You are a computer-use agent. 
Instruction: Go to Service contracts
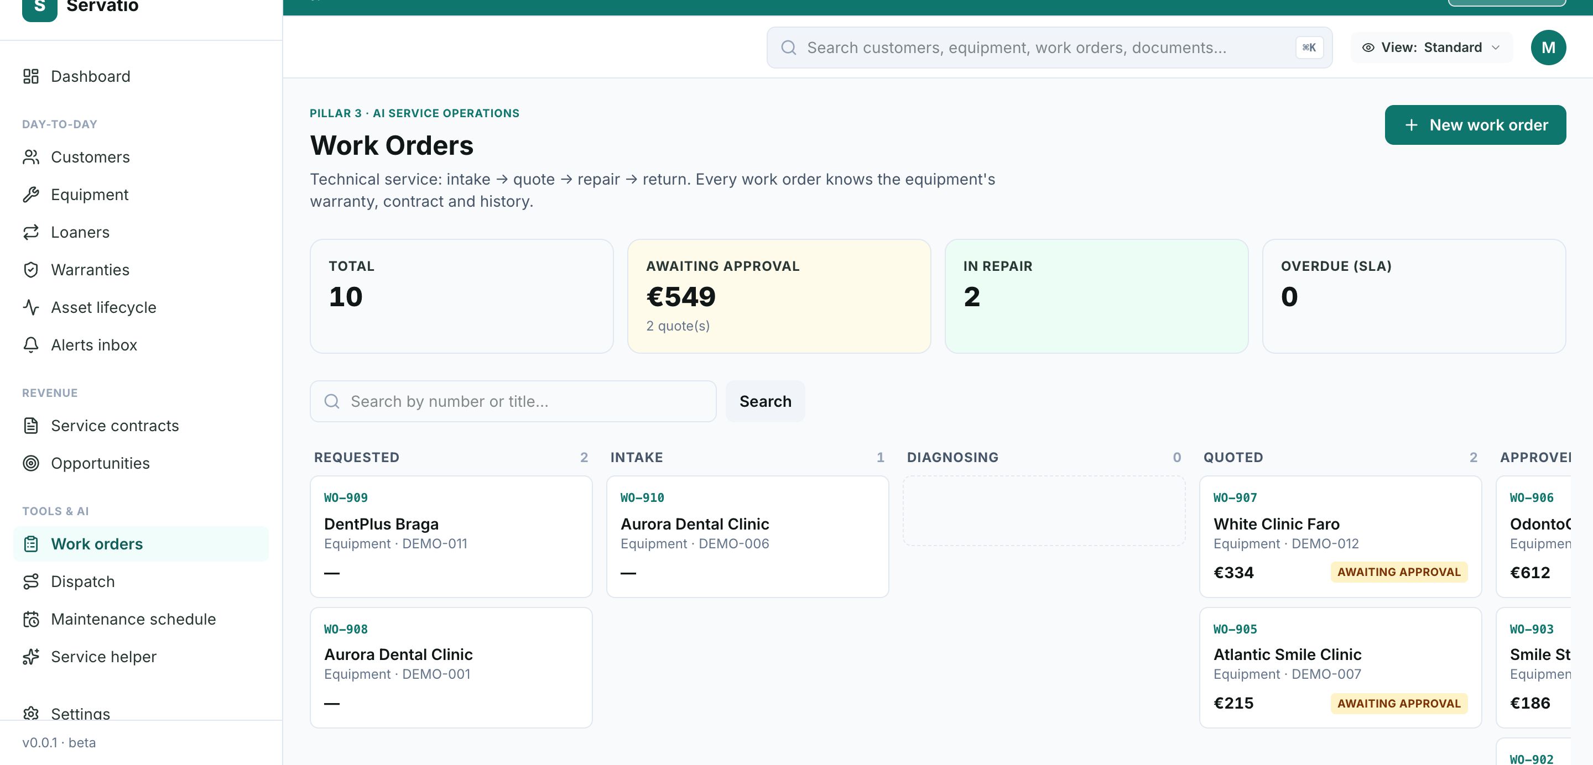click(x=141, y=426)
